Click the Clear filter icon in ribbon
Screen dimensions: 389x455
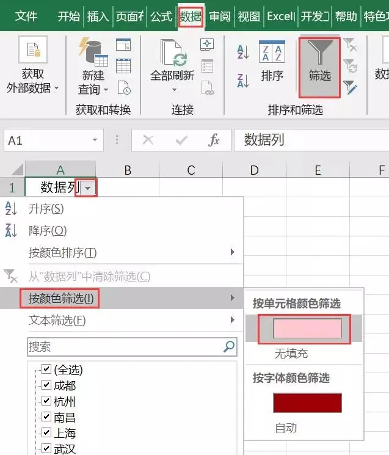350,45
